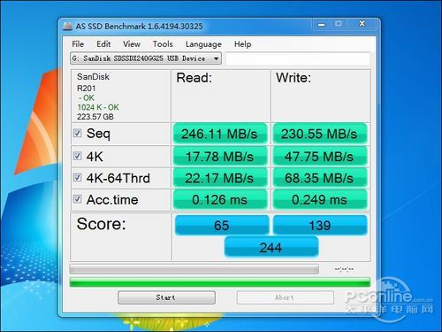Screen dimensions: 442x332
Task: Open the Edit menu
Action: coord(103,44)
